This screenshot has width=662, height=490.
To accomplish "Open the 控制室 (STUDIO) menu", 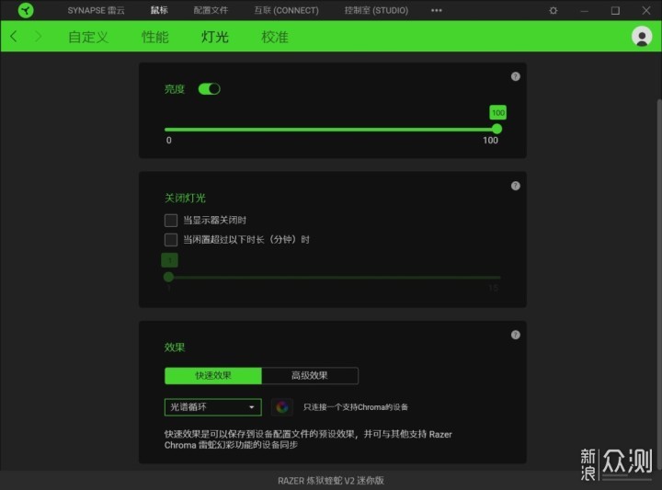I will [x=376, y=10].
